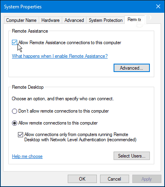Click the Remote Desktop group label

(x=28, y=87)
